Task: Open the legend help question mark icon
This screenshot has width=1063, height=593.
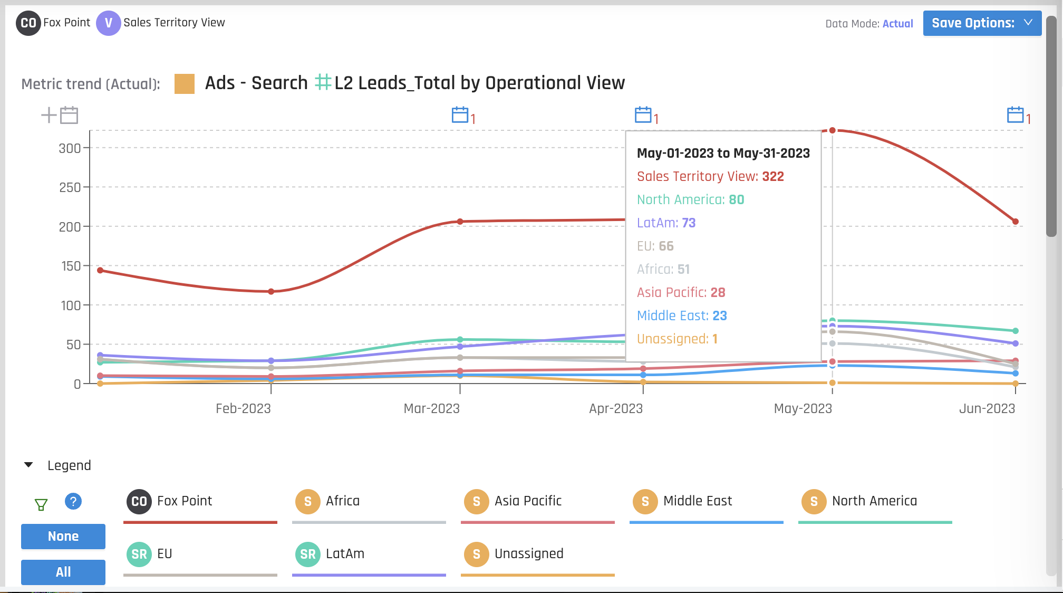Action: coord(73,501)
